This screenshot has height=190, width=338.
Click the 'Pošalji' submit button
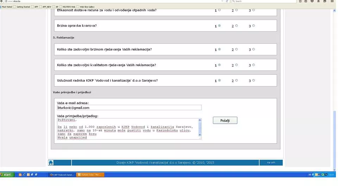[225, 120]
